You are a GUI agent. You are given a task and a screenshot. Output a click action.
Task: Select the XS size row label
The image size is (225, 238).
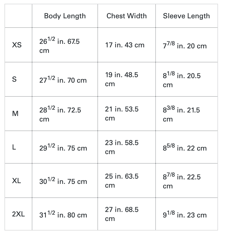point(17,45)
